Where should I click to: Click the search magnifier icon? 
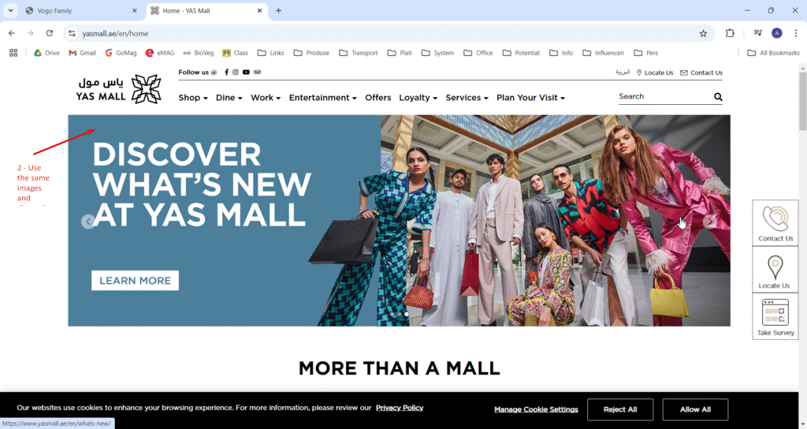pyautogui.click(x=717, y=97)
